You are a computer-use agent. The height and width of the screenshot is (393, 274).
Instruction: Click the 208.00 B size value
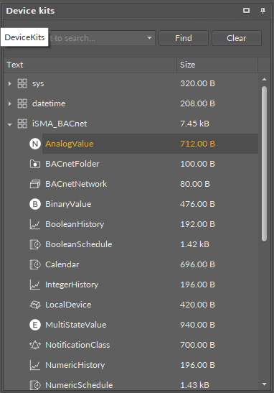[197, 103]
